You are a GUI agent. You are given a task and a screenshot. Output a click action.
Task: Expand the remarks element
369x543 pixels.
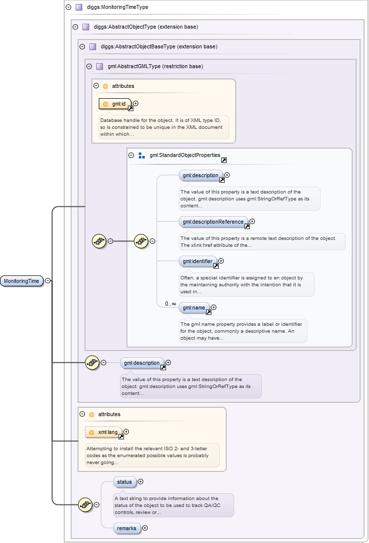click(x=145, y=528)
